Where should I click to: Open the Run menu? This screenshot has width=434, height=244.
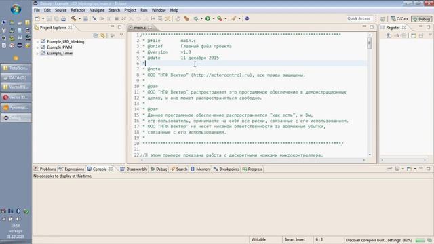[144, 10]
